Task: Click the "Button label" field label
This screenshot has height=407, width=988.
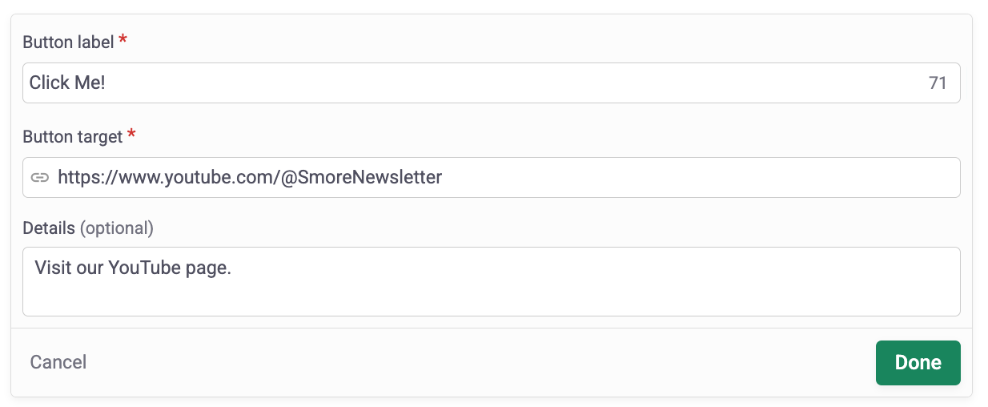Action: [x=68, y=42]
